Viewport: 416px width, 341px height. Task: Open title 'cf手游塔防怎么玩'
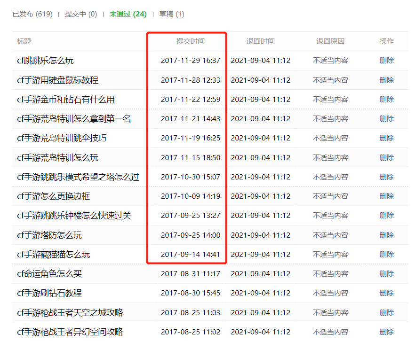pyautogui.click(x=49, y=235)
